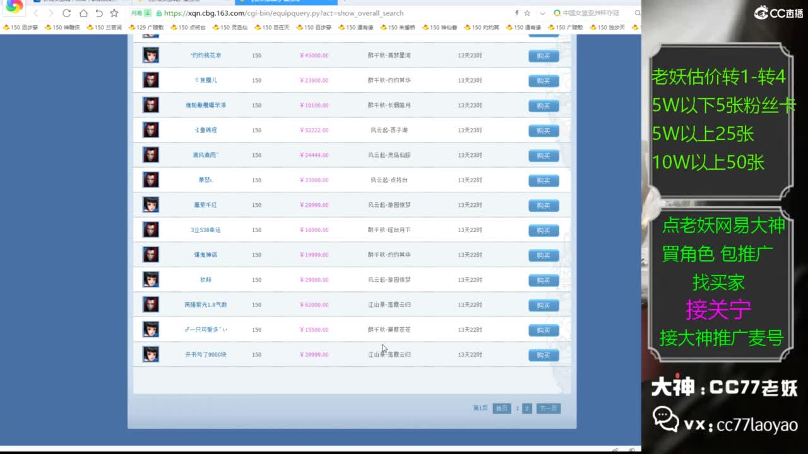Click buy button for ¥62000.00 listing
Viewport: 808px width, 454px height.
[x=543, y=305]
